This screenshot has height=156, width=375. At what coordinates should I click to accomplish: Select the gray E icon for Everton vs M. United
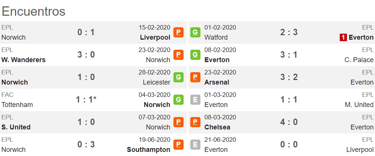(x=195, y=100)
